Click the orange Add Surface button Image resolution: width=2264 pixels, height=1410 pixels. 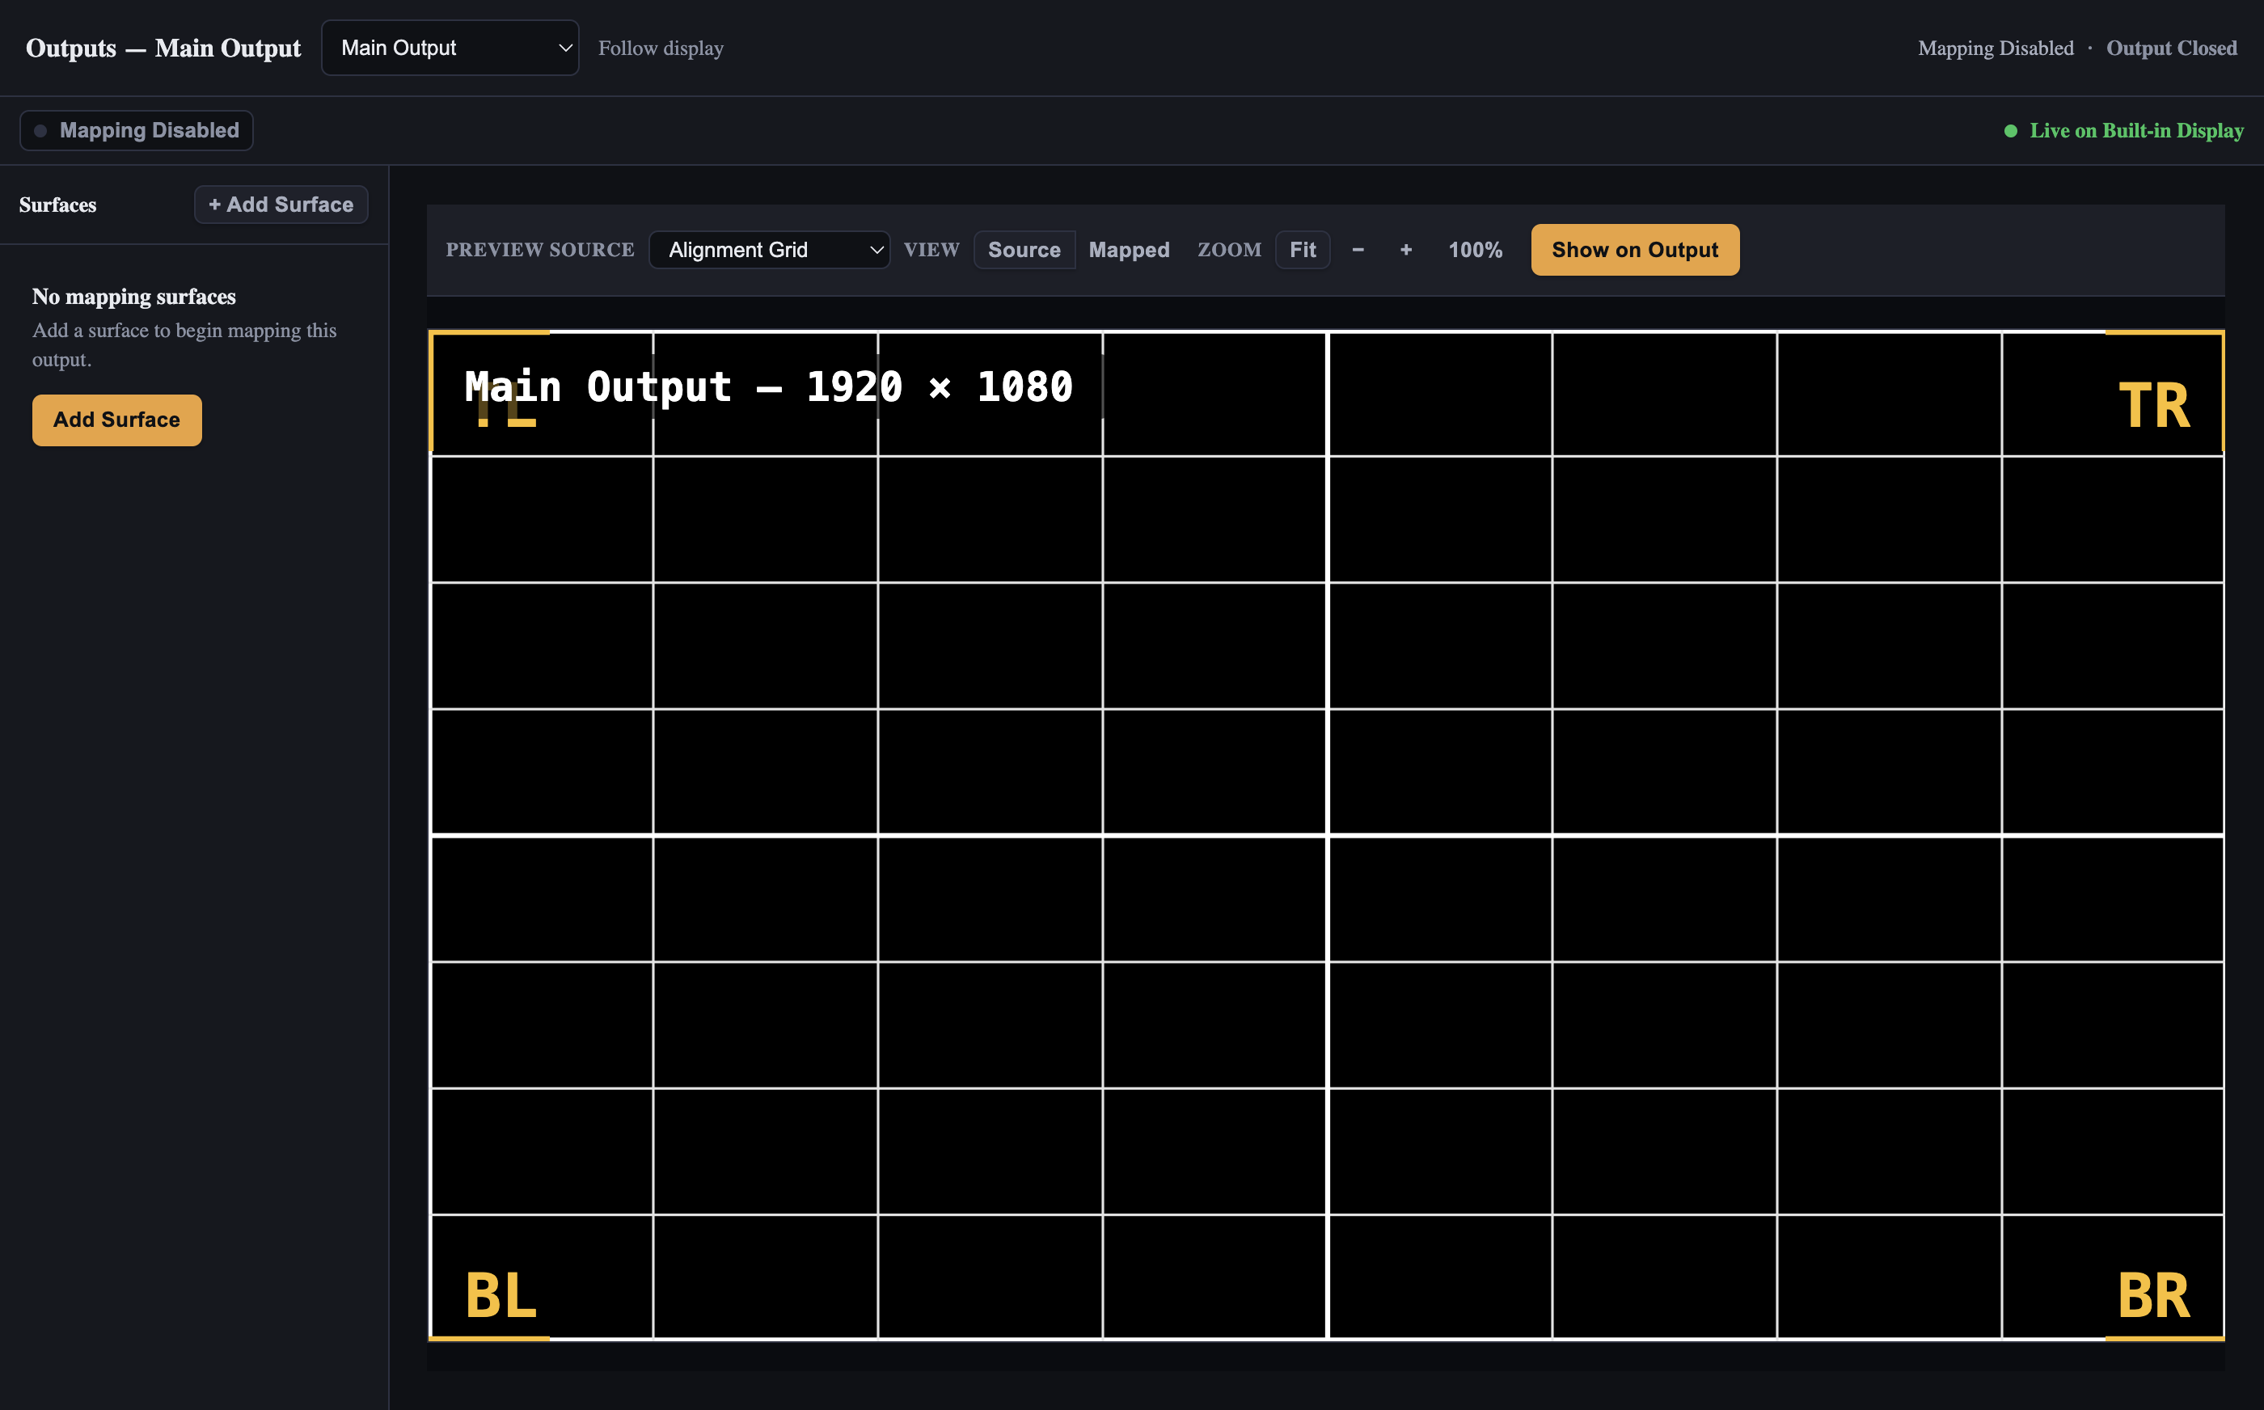click(116, 420)
